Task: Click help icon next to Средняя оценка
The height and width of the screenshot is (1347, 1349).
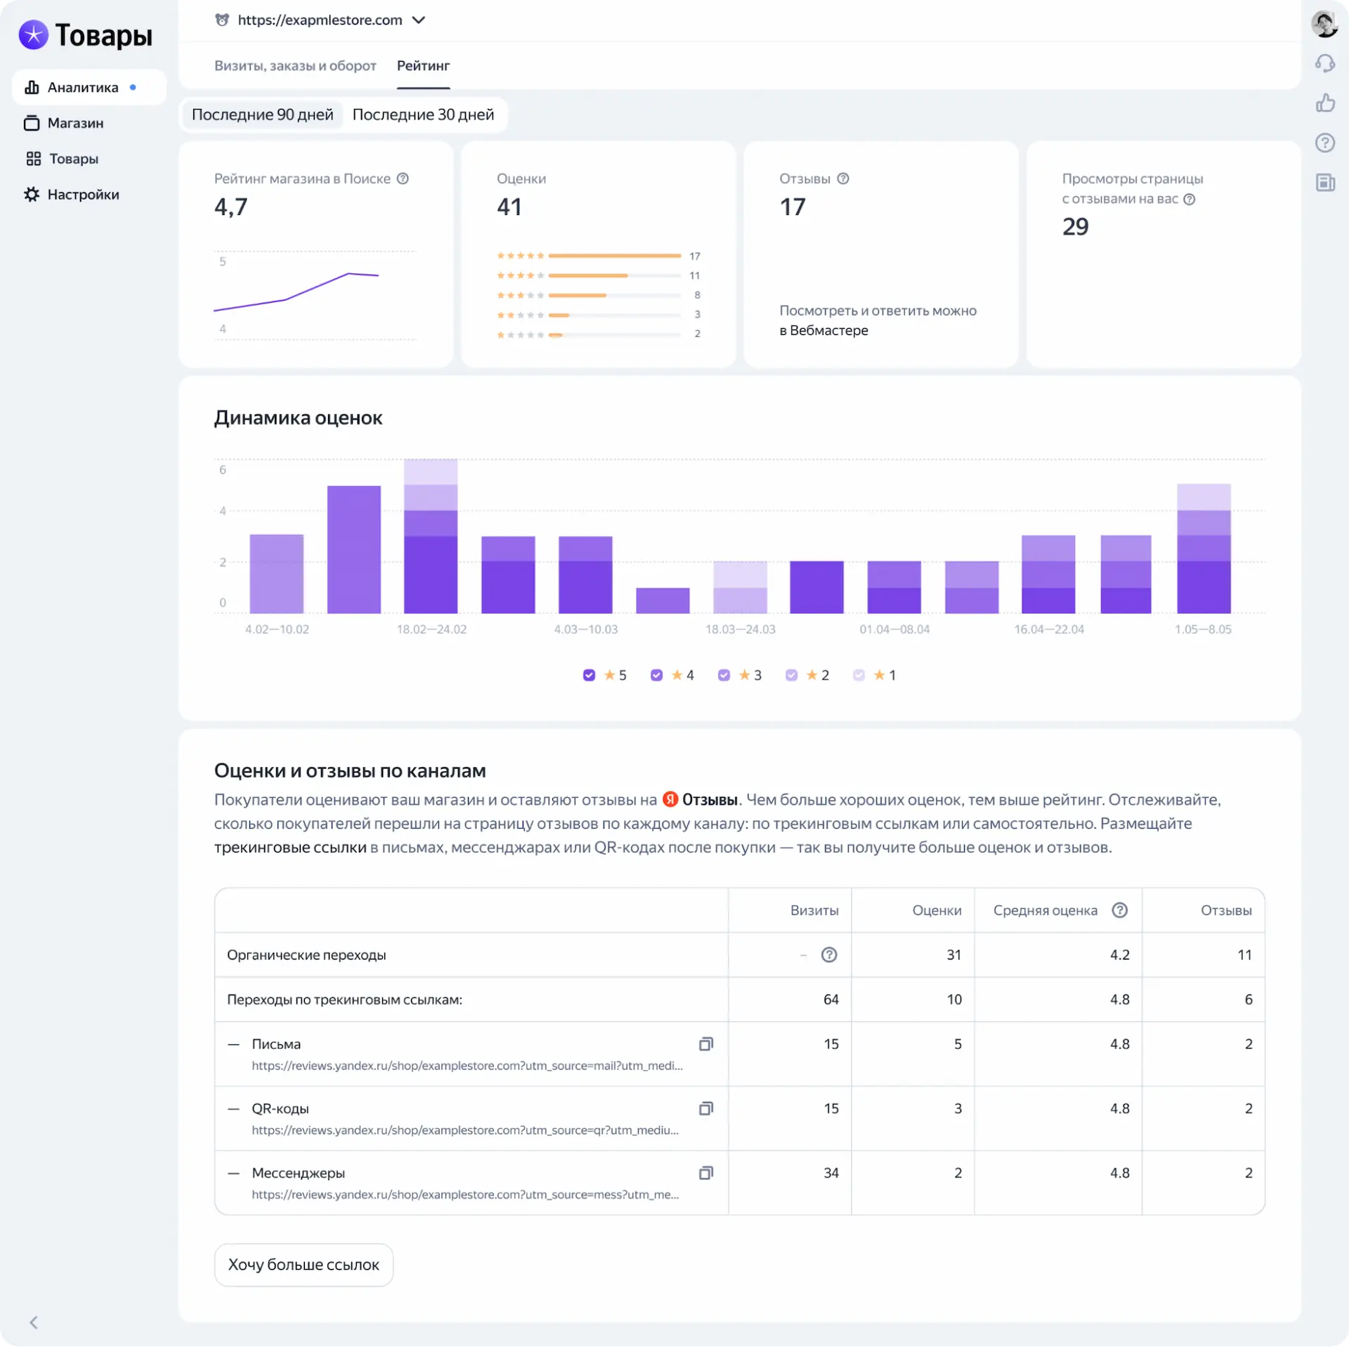Action: tap(1119, 910)
